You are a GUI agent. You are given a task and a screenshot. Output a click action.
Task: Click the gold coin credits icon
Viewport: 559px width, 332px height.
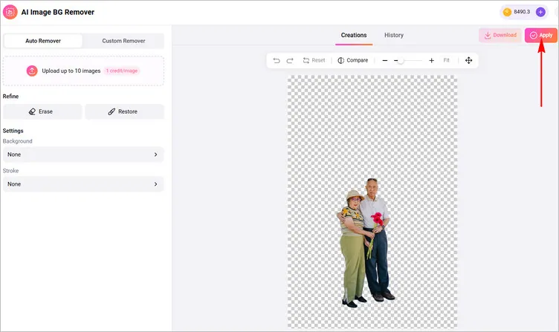[507, 12]
